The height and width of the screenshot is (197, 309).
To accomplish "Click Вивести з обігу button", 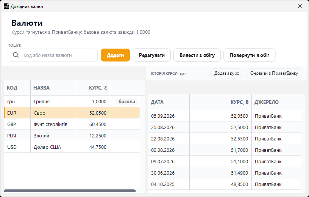I will (x=197, y=55).
